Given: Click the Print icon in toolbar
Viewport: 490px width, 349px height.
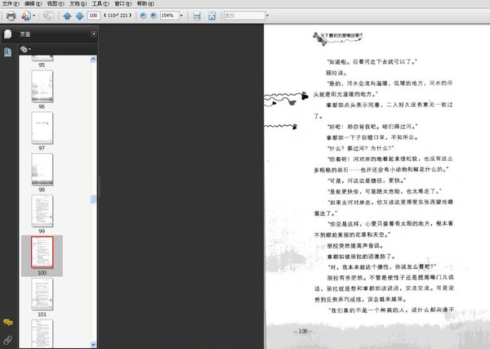Looking at the screenshot, I should coord(11,16).
